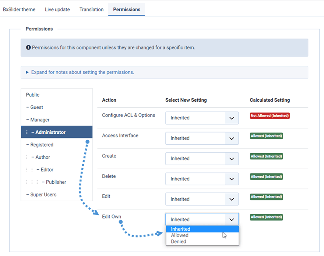Open the Configure ACL & Options dropdown
The height and width of the screenshot is (256, 324).
pos(202,118)
